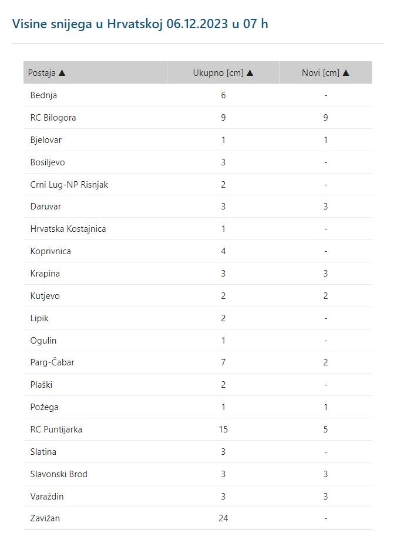Click sort triangle beside Ukupno [cm]
Viewport: 397px width, 546px height.
[x=250, y=73]
